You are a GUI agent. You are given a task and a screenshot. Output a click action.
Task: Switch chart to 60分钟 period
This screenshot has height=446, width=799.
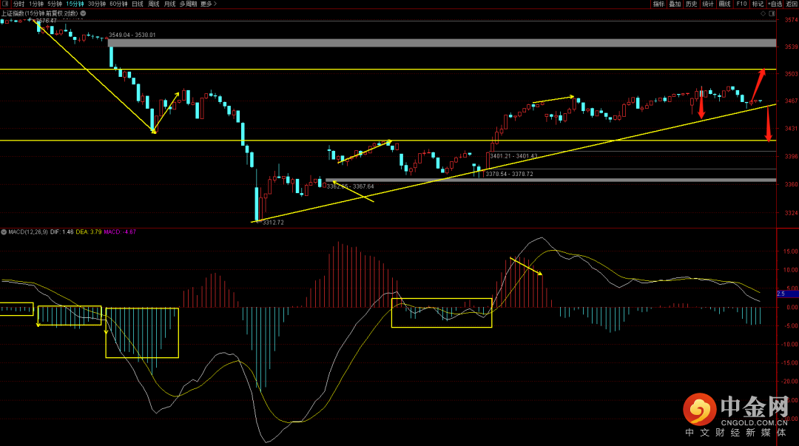click(118, 4)
